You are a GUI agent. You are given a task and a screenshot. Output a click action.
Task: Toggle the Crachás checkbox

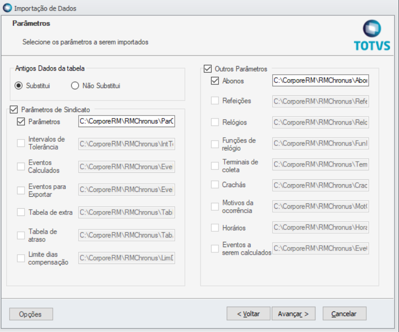point(215,184)
